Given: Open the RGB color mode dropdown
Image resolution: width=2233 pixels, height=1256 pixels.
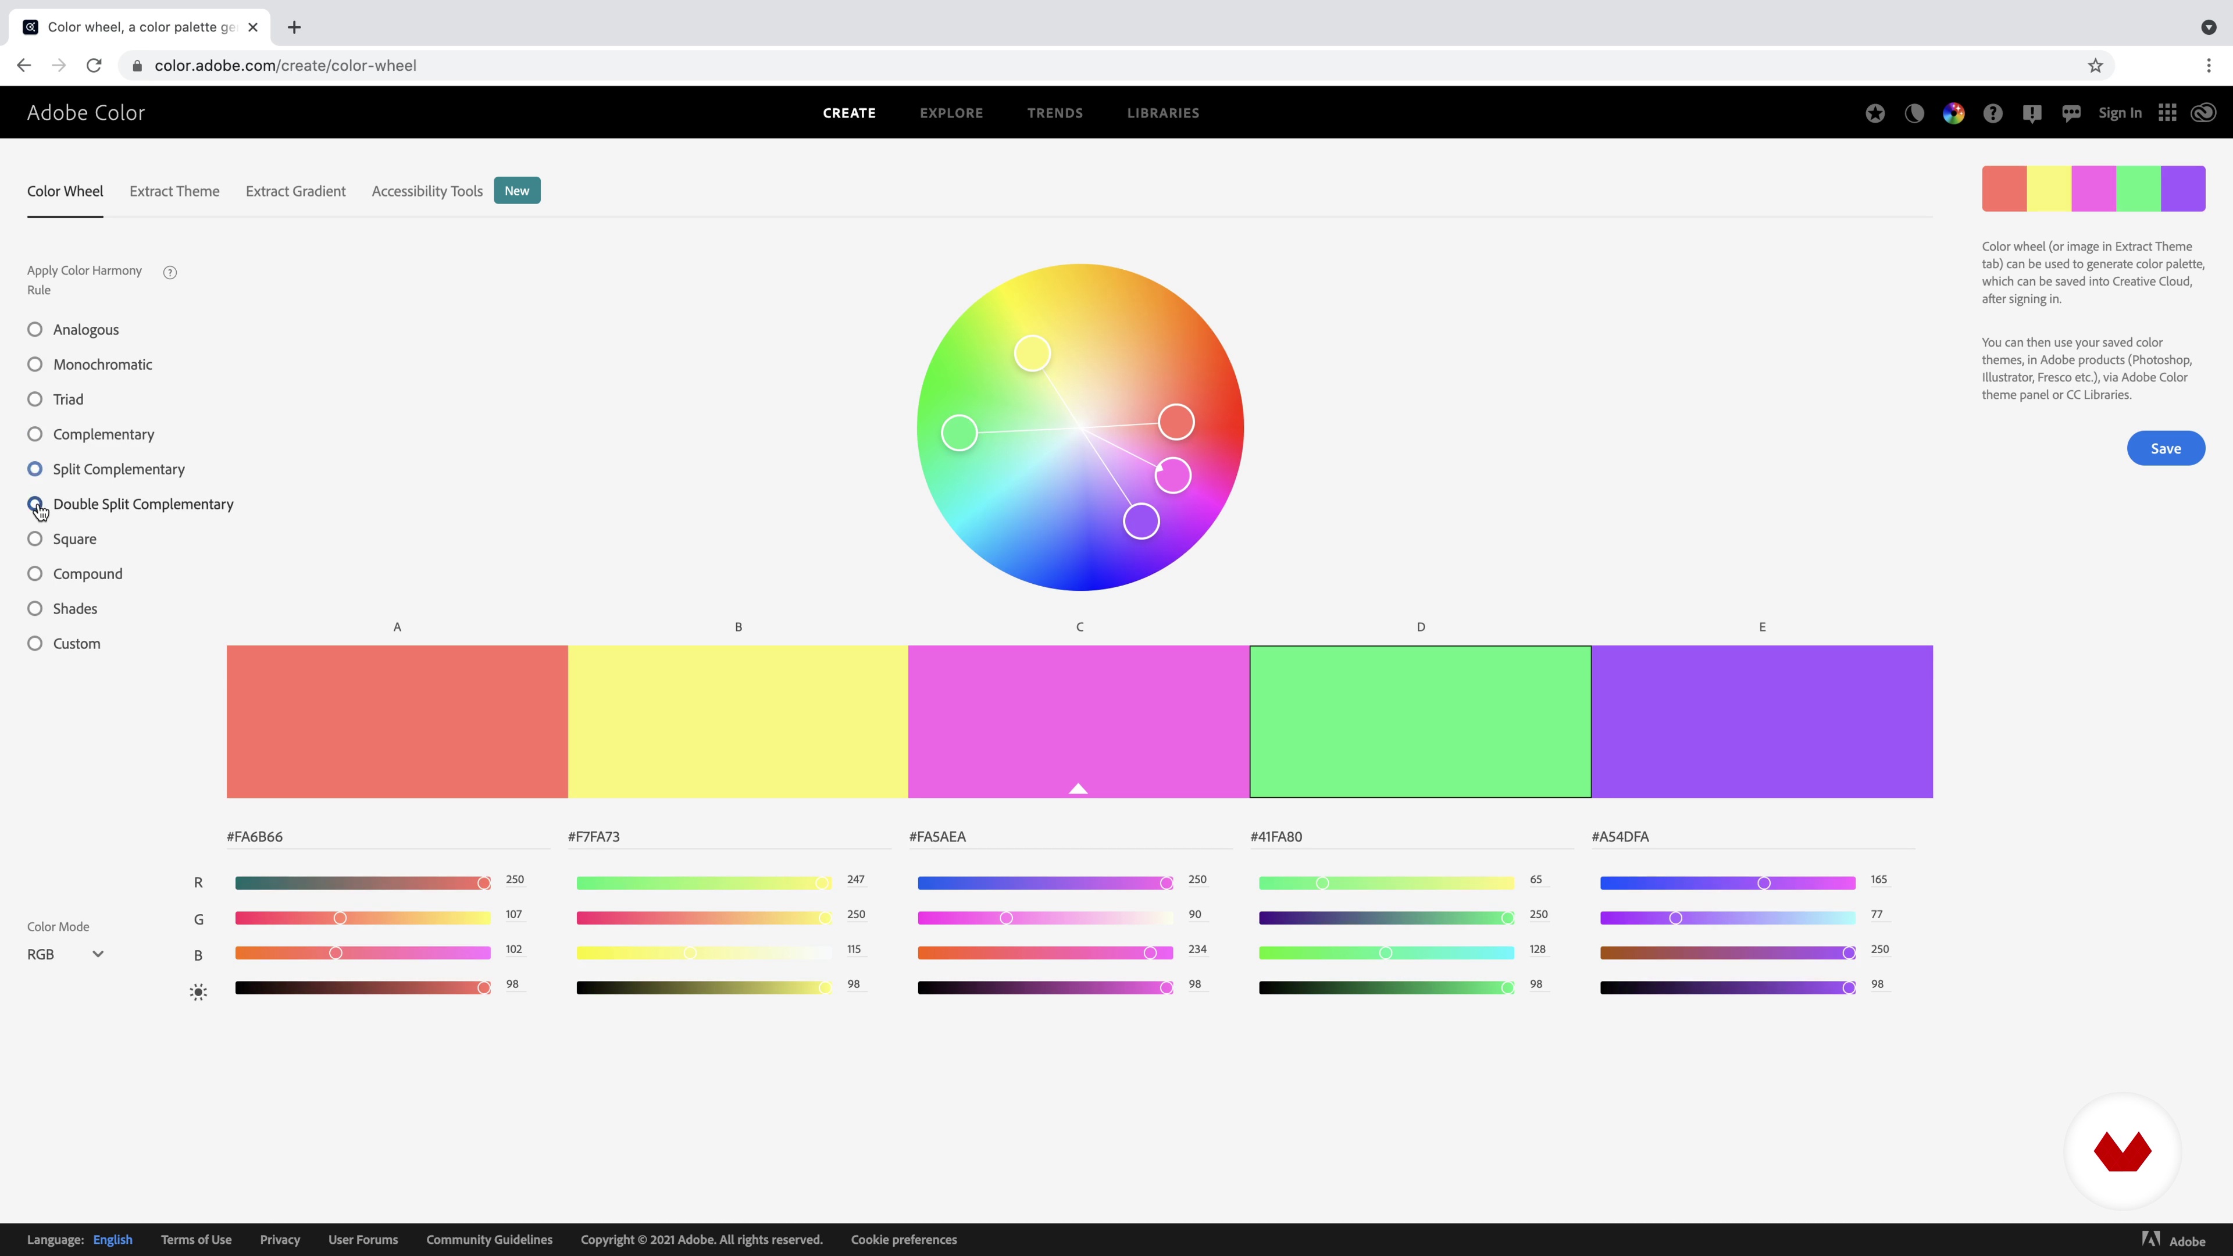Looking at the screenshot, I should pos(66,954).
